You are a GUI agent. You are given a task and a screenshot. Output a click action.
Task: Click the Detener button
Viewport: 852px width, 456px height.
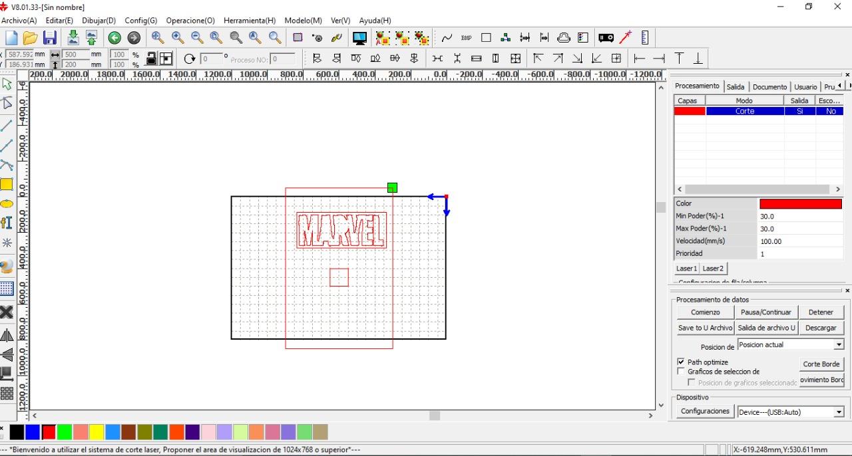(x=821, y=312)
